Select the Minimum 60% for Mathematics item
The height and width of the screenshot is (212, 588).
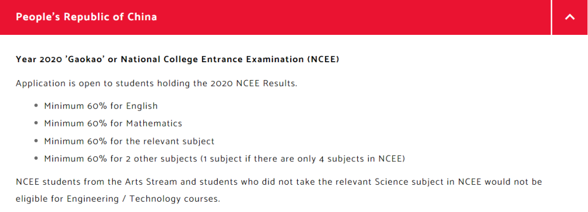pyautogui.click(x=113, y=124)
